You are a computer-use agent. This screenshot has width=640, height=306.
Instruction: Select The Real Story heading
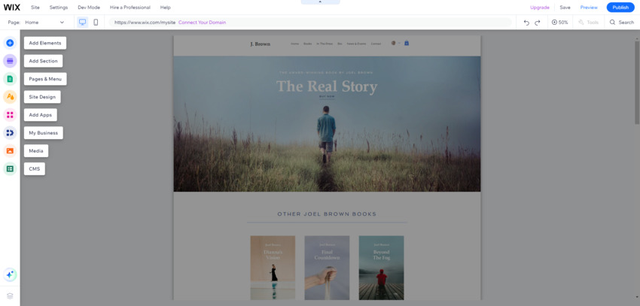327,86
